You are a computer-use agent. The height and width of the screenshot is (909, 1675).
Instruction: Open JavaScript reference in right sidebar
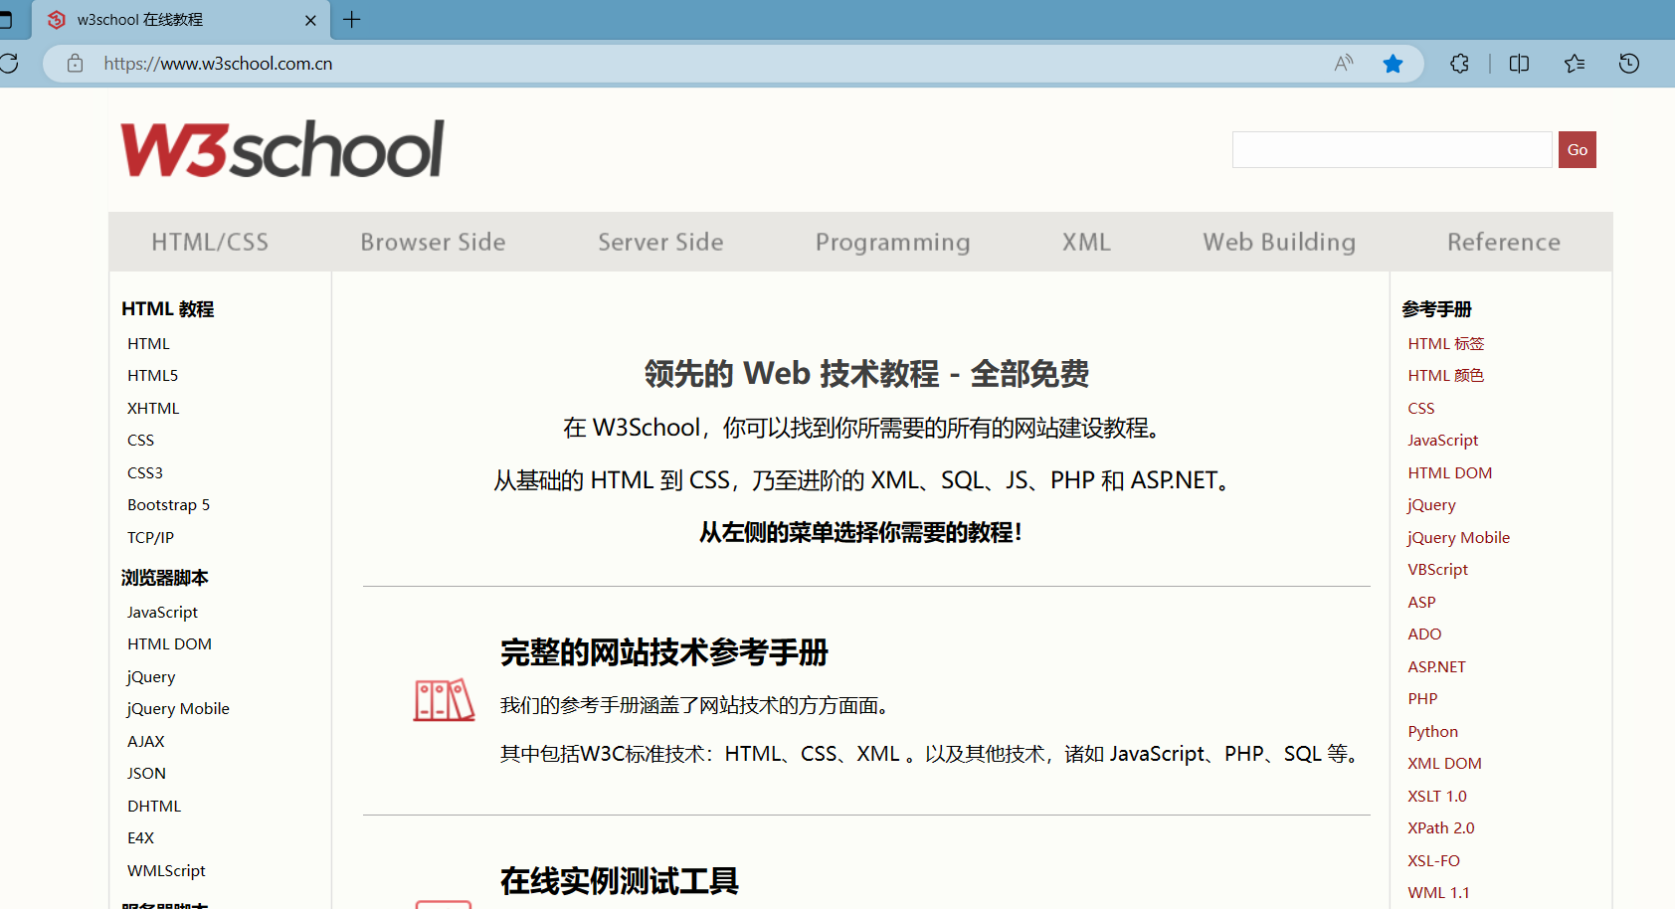point(1442,440)
